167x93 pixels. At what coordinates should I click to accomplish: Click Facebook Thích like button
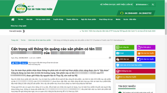coord(15,63)
